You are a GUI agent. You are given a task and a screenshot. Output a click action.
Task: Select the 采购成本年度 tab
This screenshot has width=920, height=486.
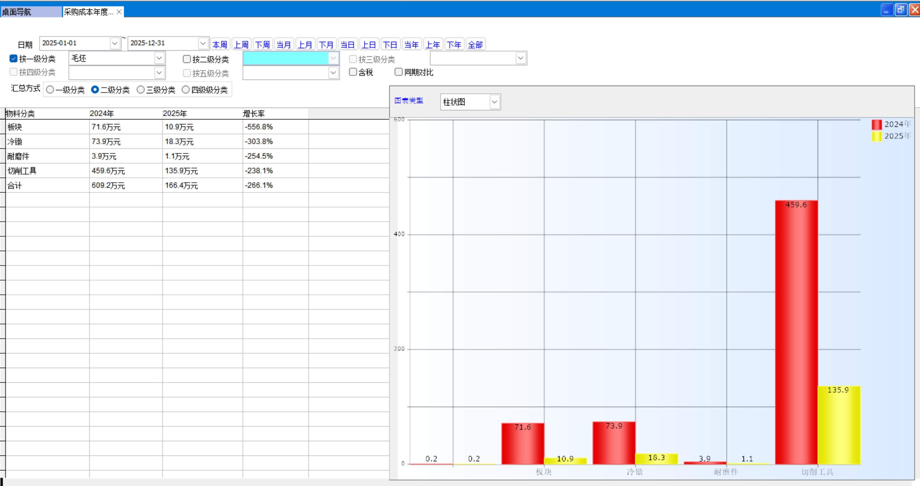click(x=88, y=12)
